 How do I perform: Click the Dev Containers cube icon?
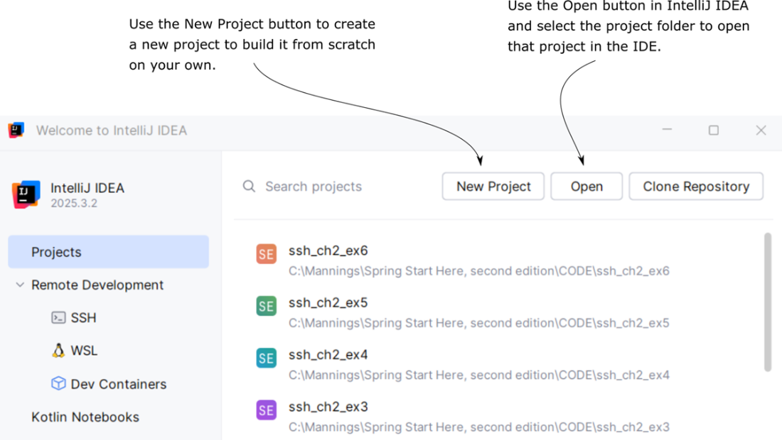click(x=58, y=383)
